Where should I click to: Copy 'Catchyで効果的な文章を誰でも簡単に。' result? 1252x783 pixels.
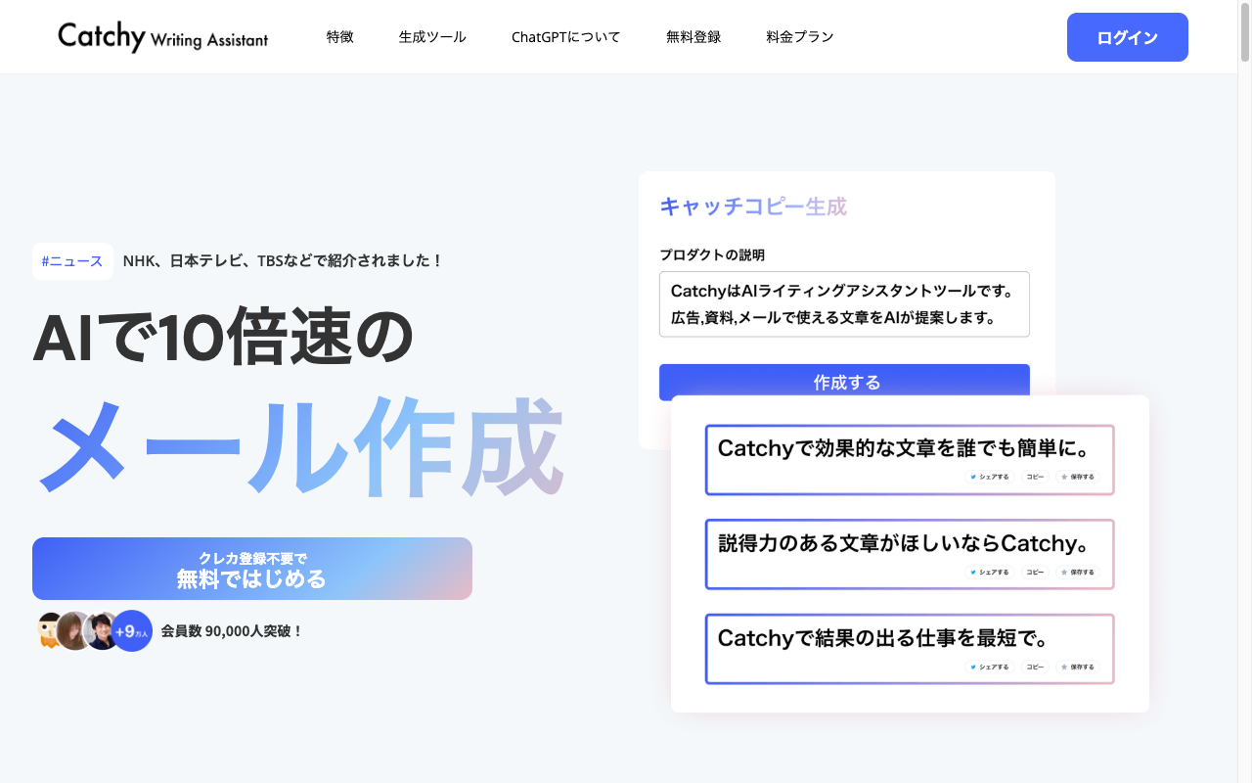point(1034,478)
